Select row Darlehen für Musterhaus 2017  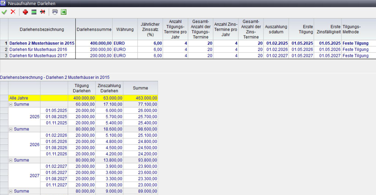[x=38, y=56]
